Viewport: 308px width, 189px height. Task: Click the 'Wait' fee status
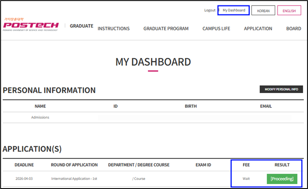(246, 179)
